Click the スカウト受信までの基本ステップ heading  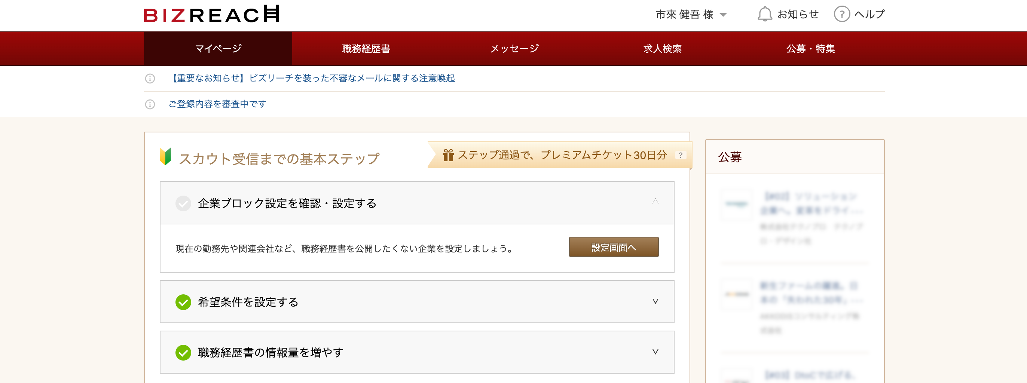279,159
